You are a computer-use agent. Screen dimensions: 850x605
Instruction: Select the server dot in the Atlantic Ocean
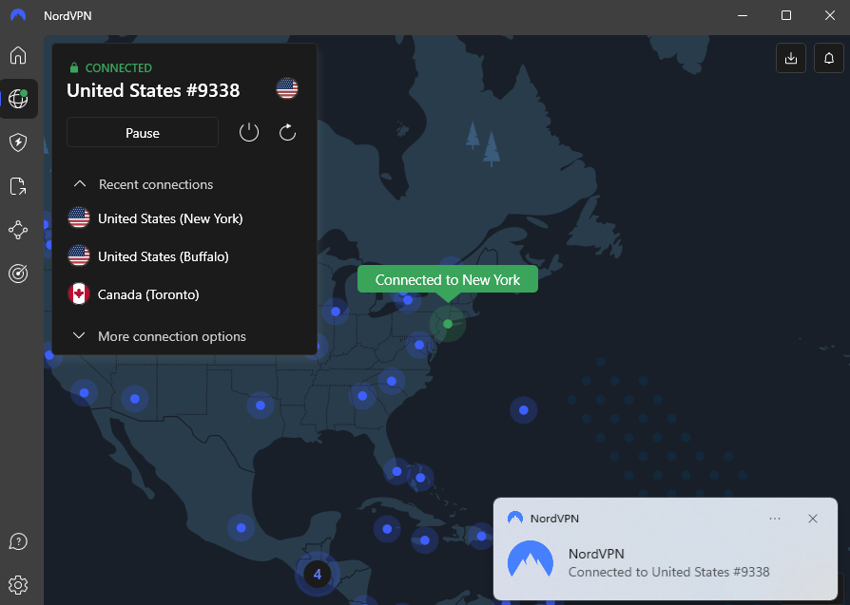point(523,410)
